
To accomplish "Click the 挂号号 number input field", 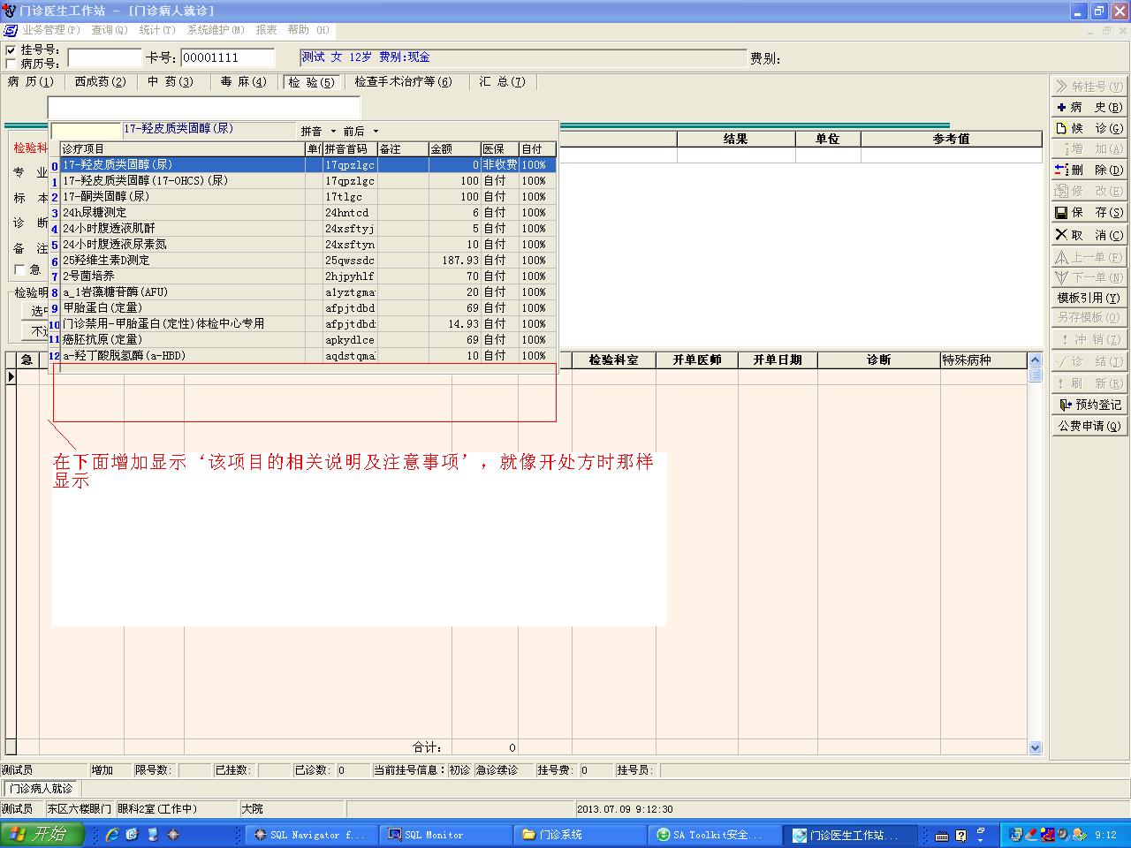I will [x=104, y=58].
